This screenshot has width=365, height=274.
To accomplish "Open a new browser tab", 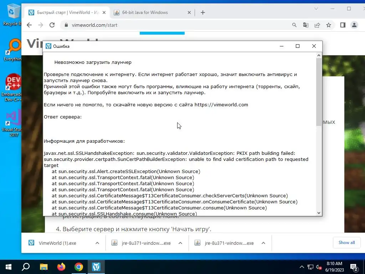I will pos(203,12).
